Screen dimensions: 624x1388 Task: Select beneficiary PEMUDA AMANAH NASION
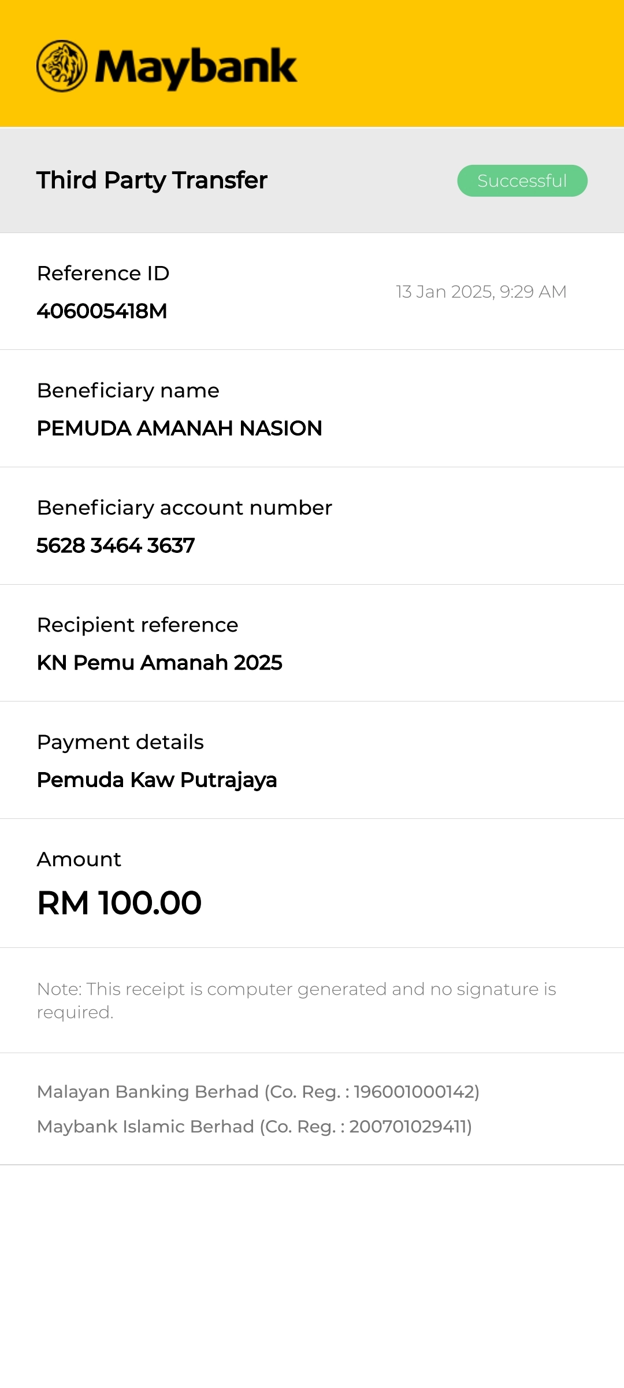coord(179,429)
